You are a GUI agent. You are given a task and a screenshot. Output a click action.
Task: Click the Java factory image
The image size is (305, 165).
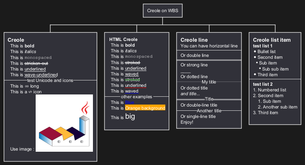tap(64, 123)
